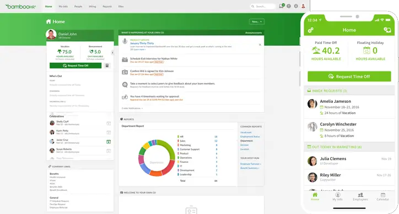Click the desktop Request Time Off button
This screenshot has height=214, width=399.
pos(76,65)
